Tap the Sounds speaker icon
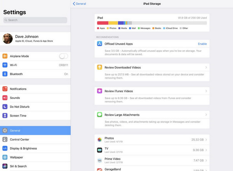Image resolution: width=233 pixels, height=171 pixels. point(5,98)
